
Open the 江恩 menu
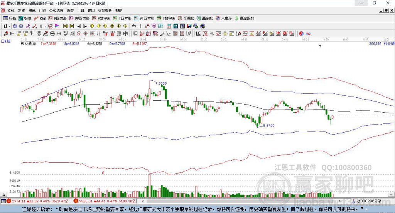42,10
